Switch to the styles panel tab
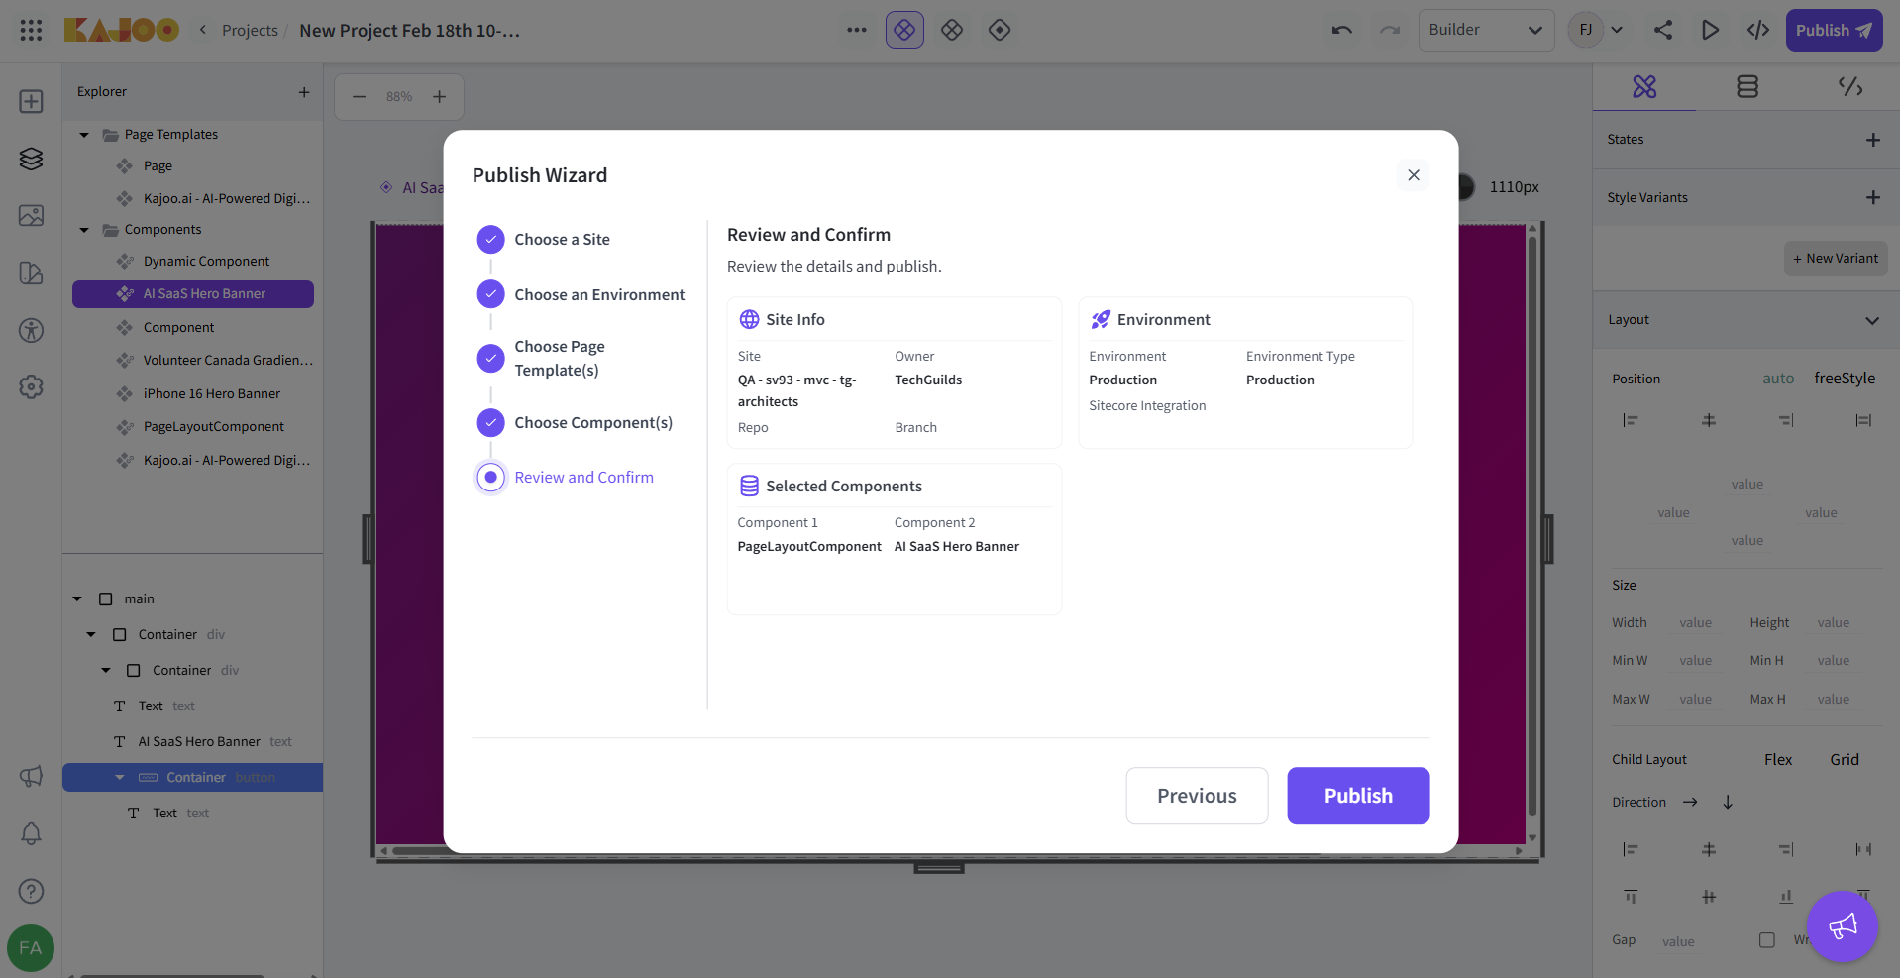This screenshot has height=978, width=1900. tap(1644, 87)
